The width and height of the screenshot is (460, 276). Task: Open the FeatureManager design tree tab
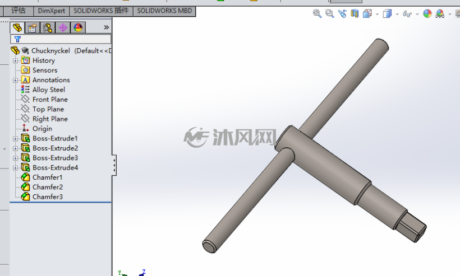click(17, 28)
